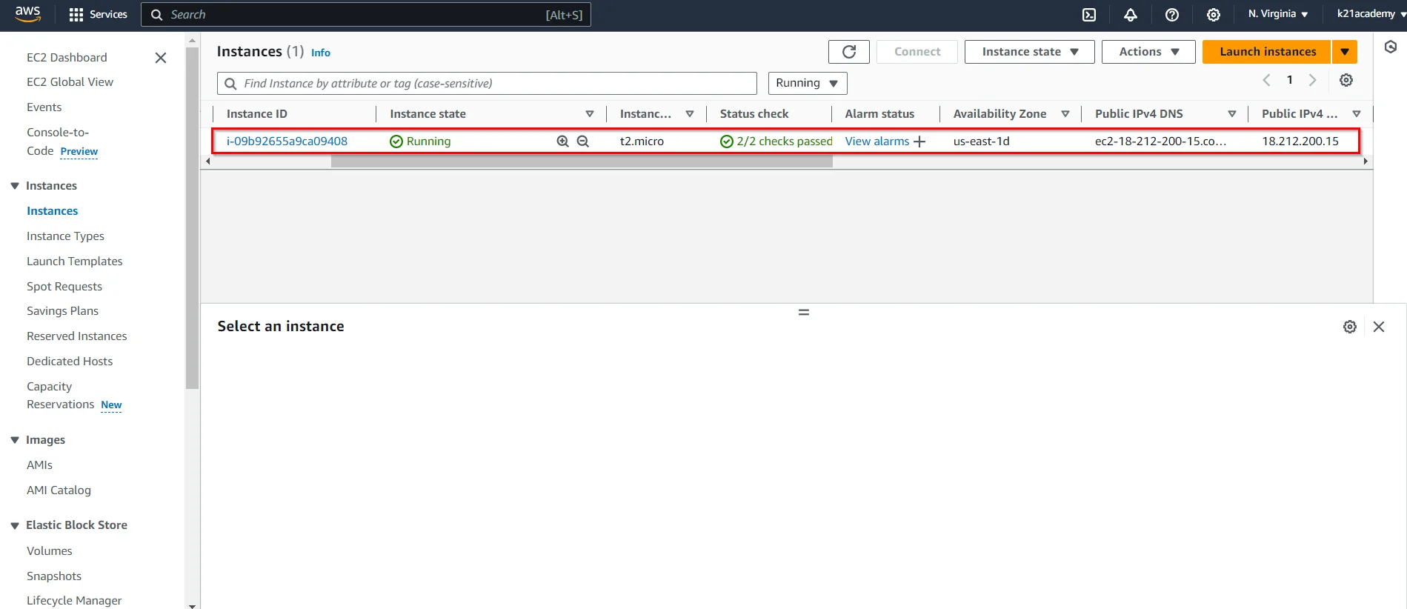Collapse the Instances sidebar section
The height and width of the screenshot is (609, 1407).
(x=15, y=186)
